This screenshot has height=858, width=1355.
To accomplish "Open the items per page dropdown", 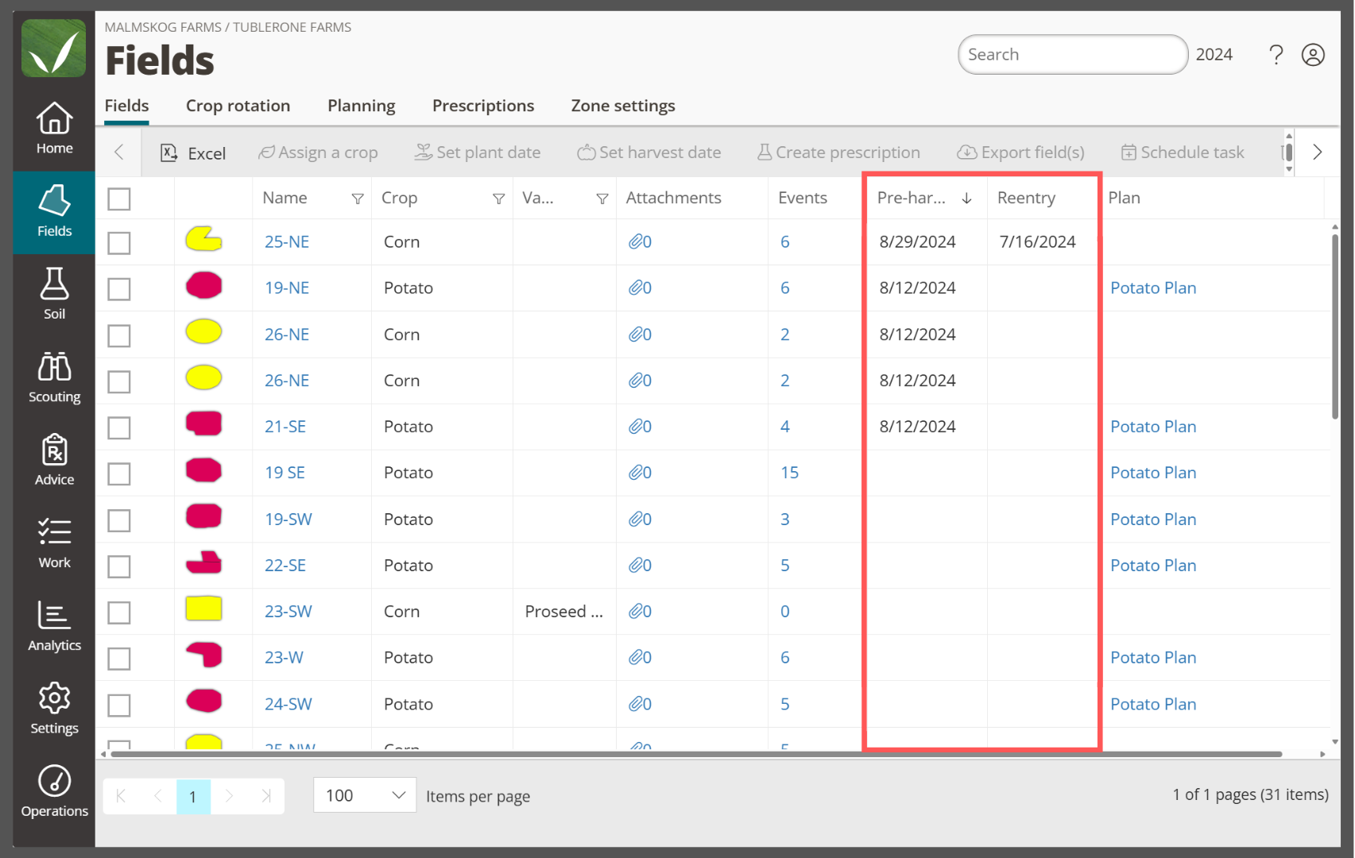I will [x=365, y=795].
